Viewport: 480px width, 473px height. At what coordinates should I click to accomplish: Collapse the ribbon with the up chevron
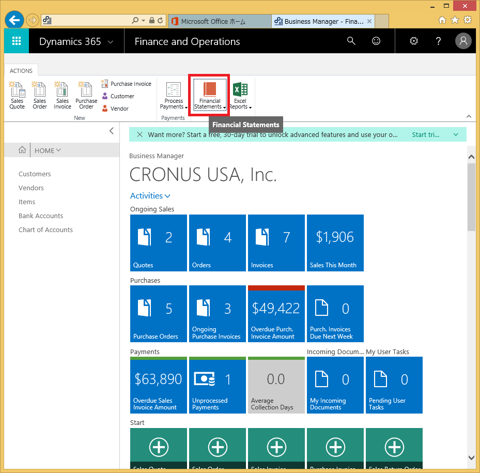pos(469,116)
